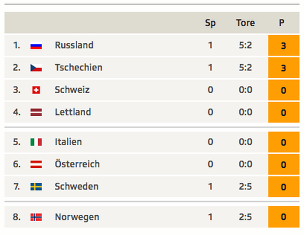This screenshot has height=235, width=304.
Task: Click the Latvian flag icon
Action: [36, 113]
